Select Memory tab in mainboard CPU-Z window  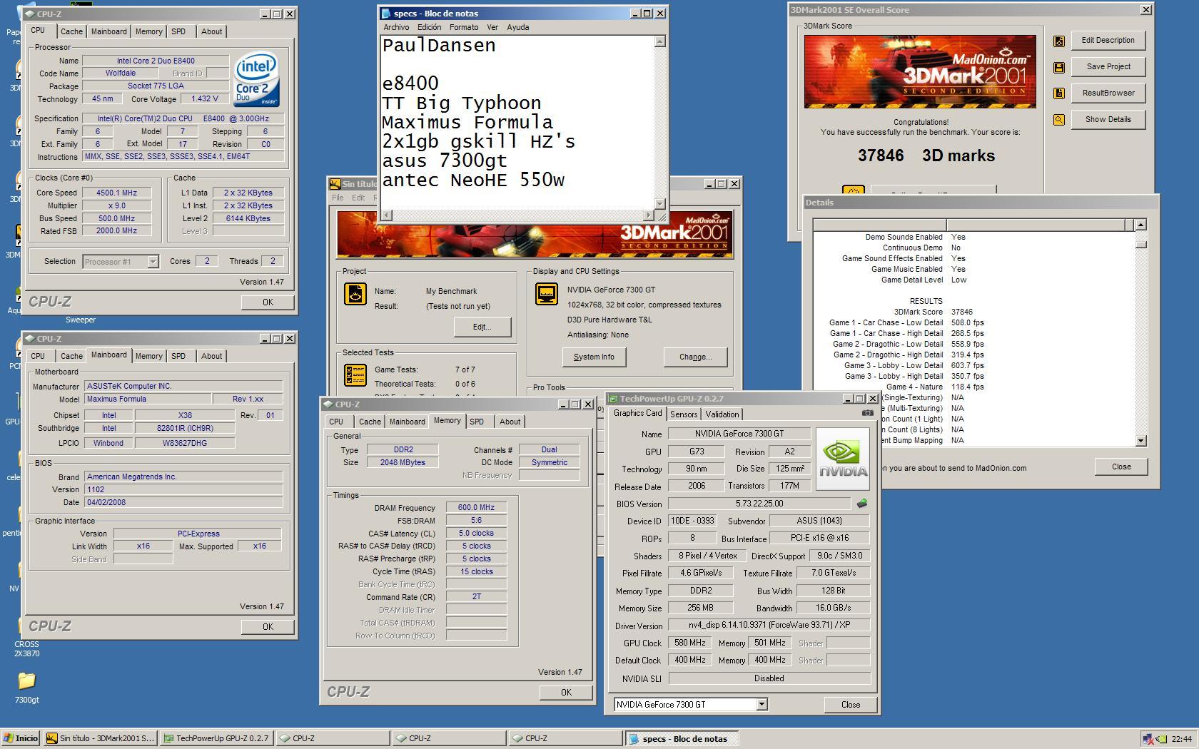point(148,356)
